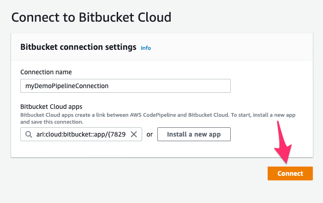The height and width of the screenshot is (203, 323).
Task: Click the orange Connect button
Action: click(x=290, y=173)
